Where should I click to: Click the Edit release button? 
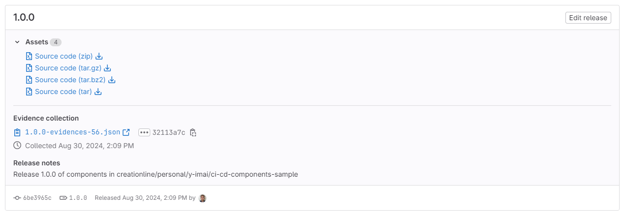tap(588, 18)
